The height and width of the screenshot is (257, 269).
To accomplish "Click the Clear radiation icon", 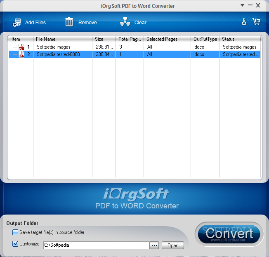I will 125,22.
